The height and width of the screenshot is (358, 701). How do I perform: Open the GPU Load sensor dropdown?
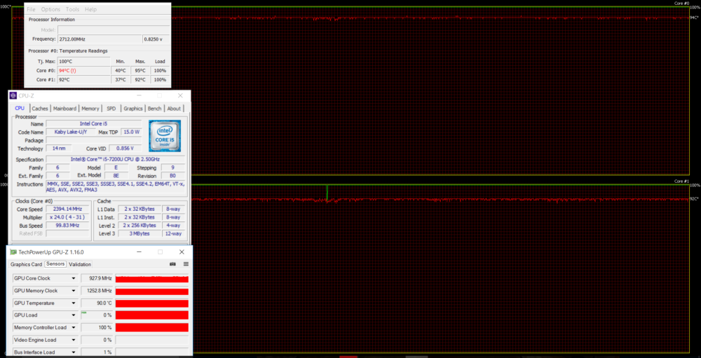tap(74, 315)
